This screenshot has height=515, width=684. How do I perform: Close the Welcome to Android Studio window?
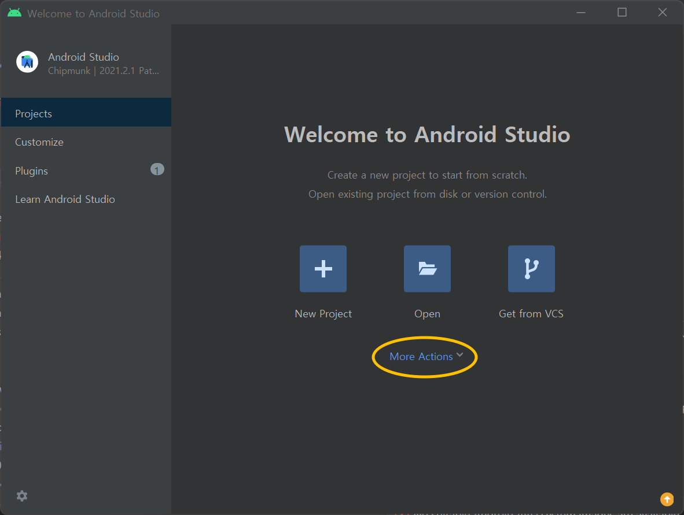(662, 13)
